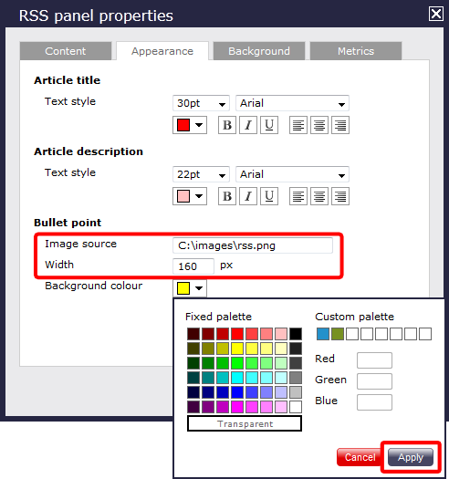Pick the black swatch in Fixed palette
The height and width of the screenshot is (479, 449).
296,334
